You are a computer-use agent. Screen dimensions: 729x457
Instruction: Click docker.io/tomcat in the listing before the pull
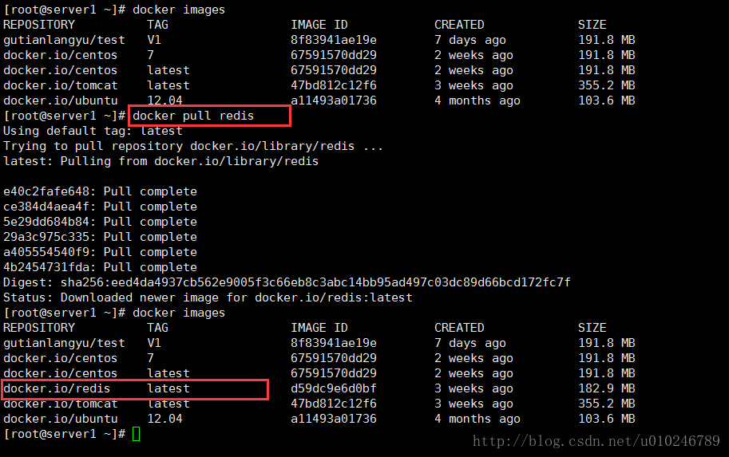click(x=61, y=85)
